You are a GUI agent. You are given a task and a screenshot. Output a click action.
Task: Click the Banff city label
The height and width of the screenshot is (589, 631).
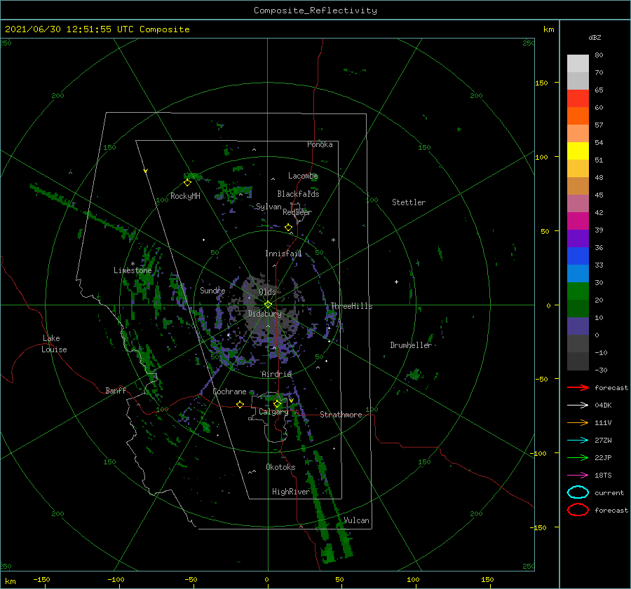116,390
